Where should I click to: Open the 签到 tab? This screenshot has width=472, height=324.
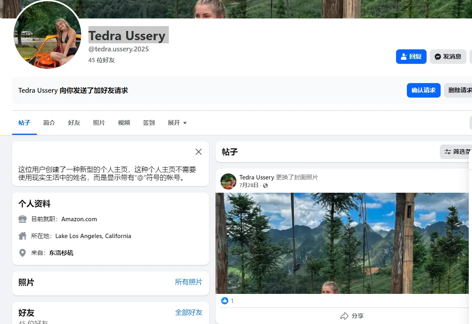tap(149, 123)
